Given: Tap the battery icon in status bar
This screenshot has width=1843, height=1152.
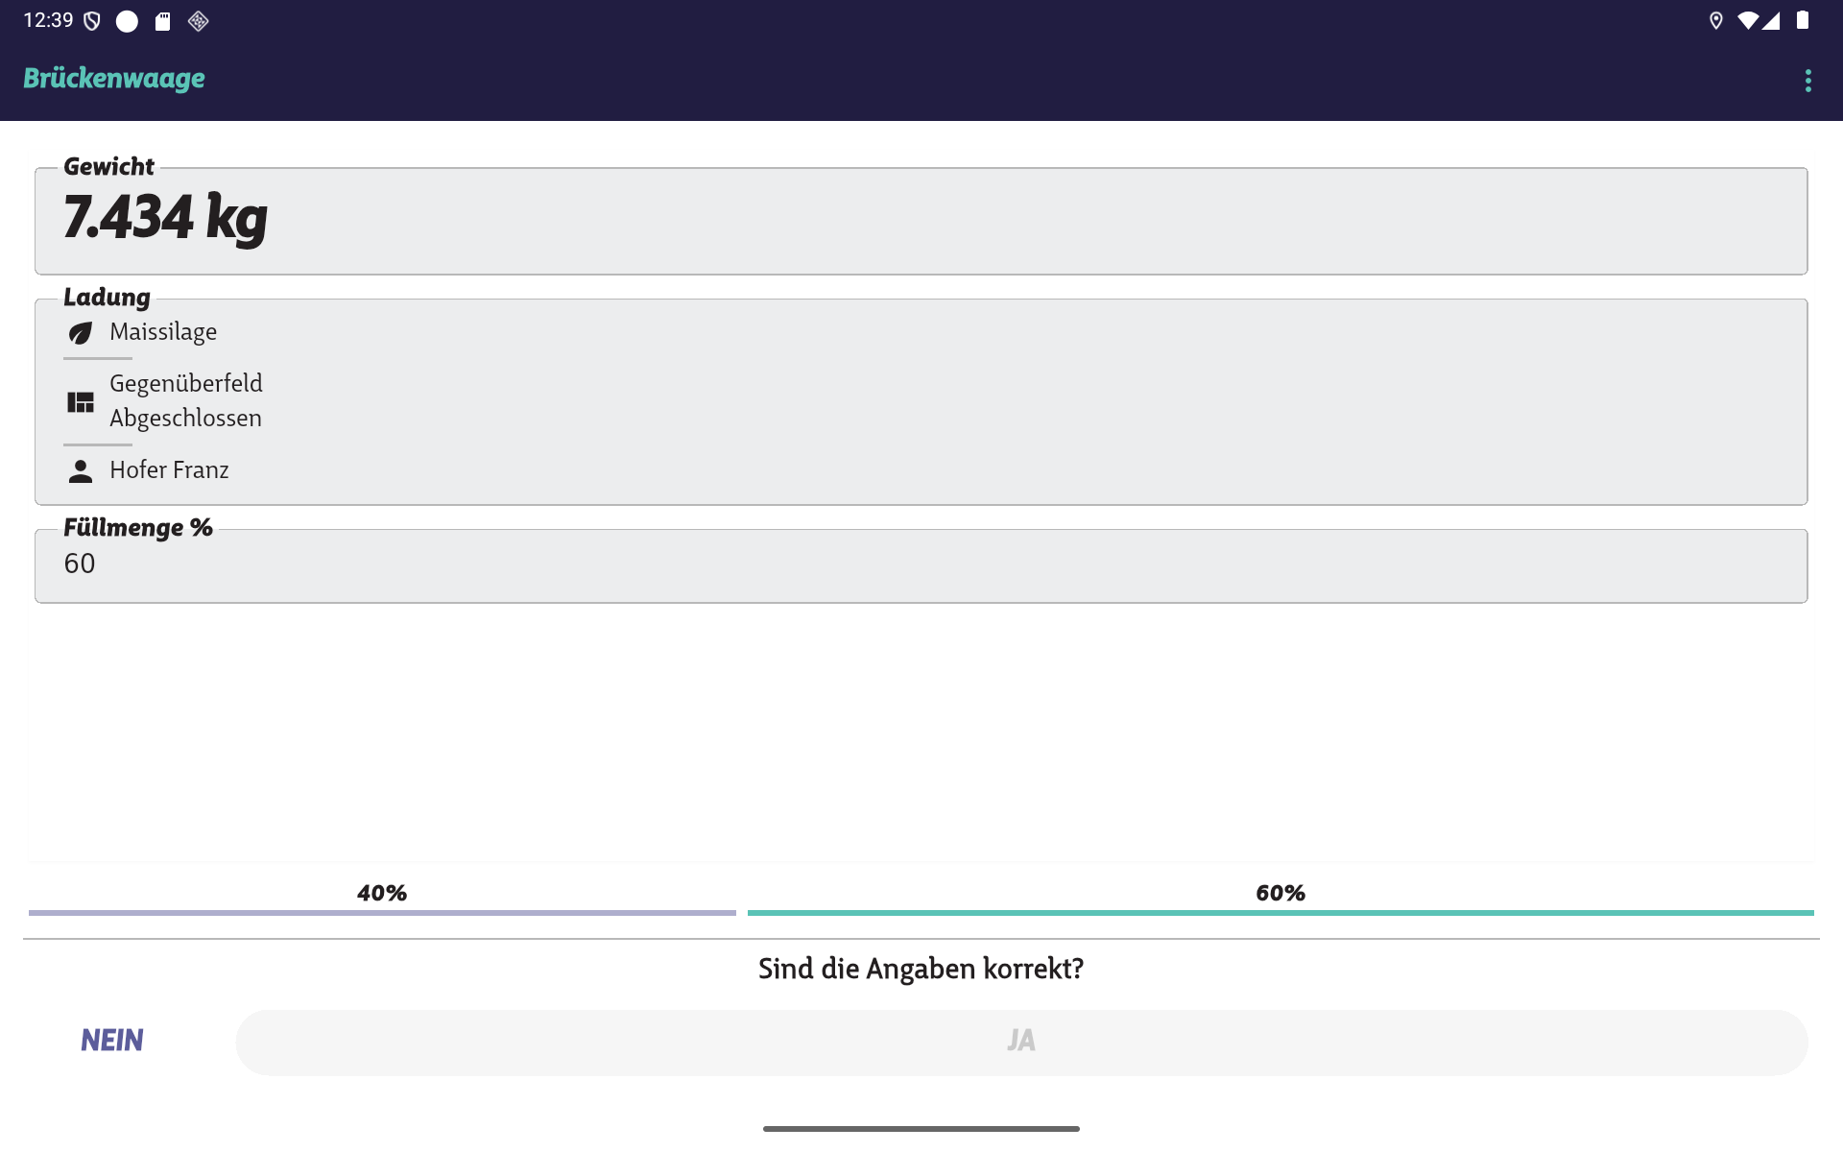Looking at the screenshot, I should pos(1803,21).
